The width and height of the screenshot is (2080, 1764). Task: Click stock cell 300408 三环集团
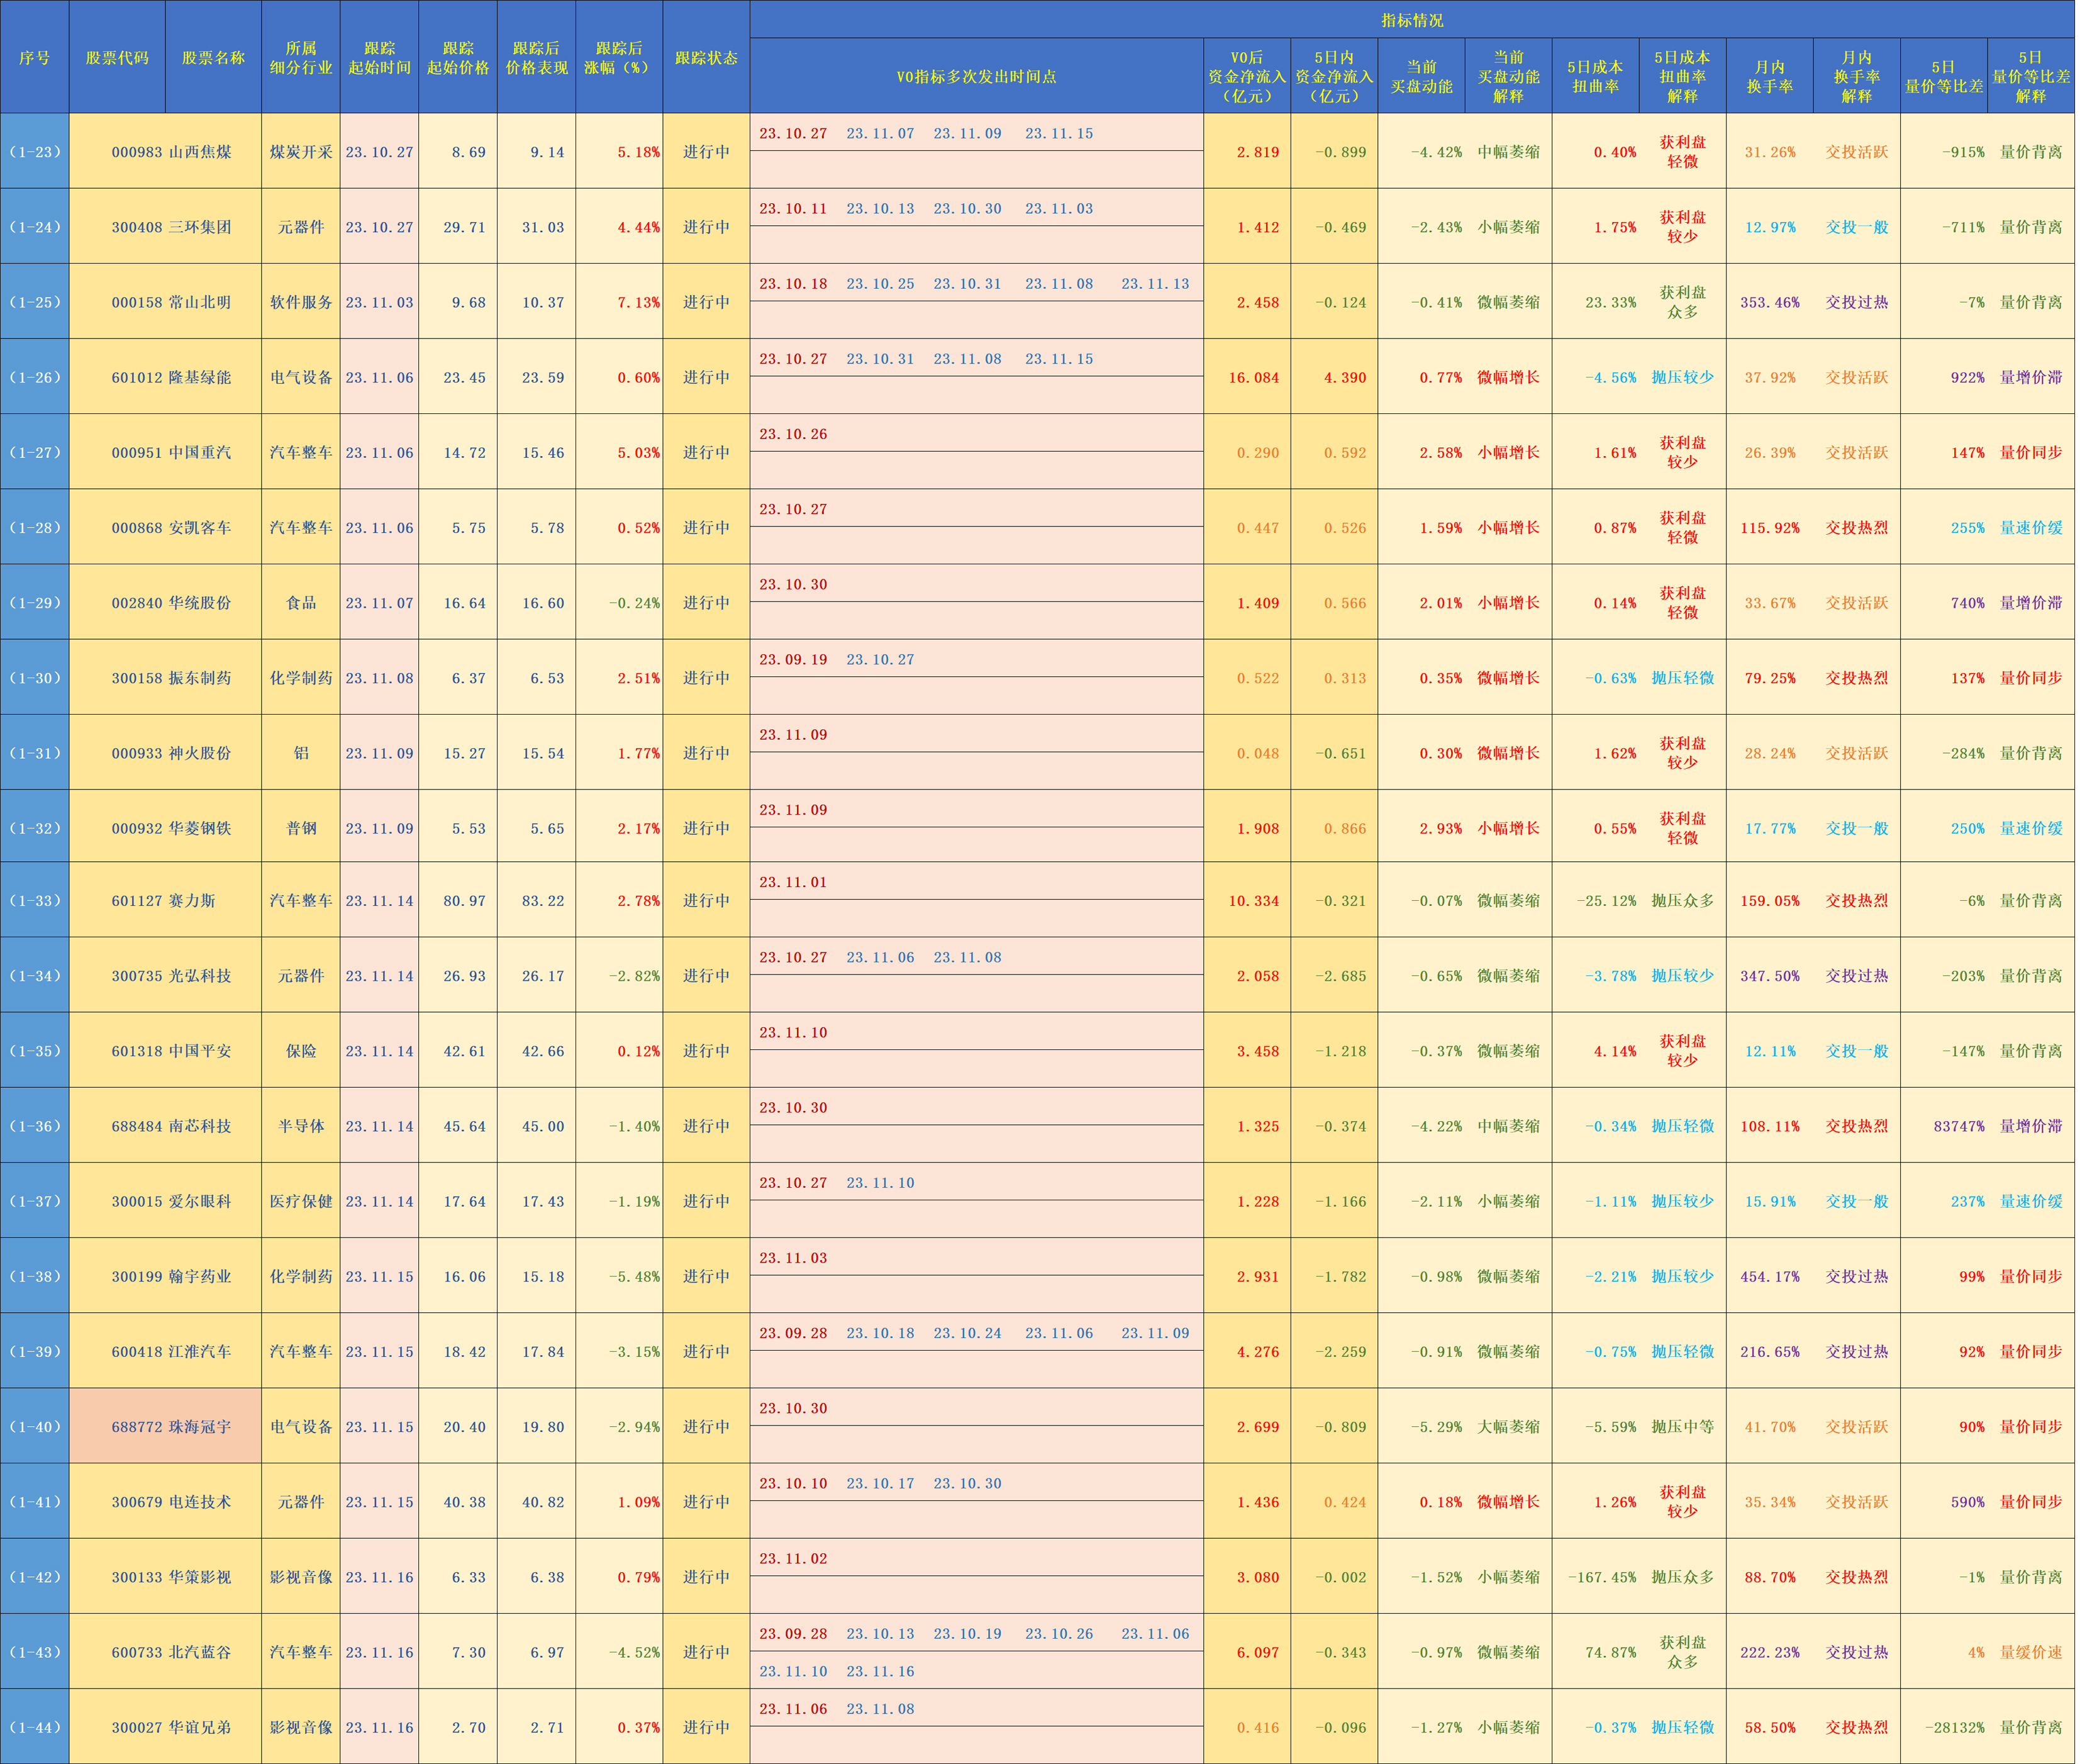point(166,227)
